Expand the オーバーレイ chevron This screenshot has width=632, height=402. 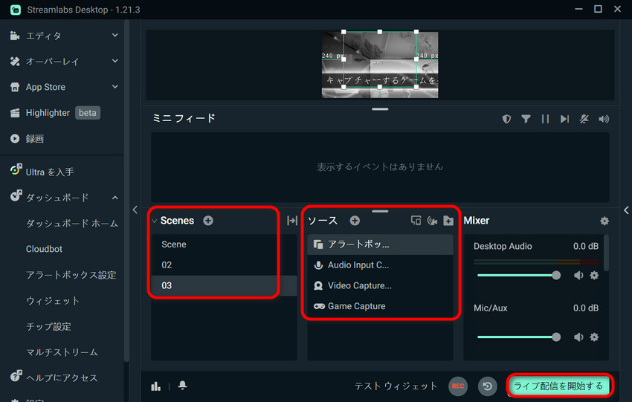pos(115,61)
